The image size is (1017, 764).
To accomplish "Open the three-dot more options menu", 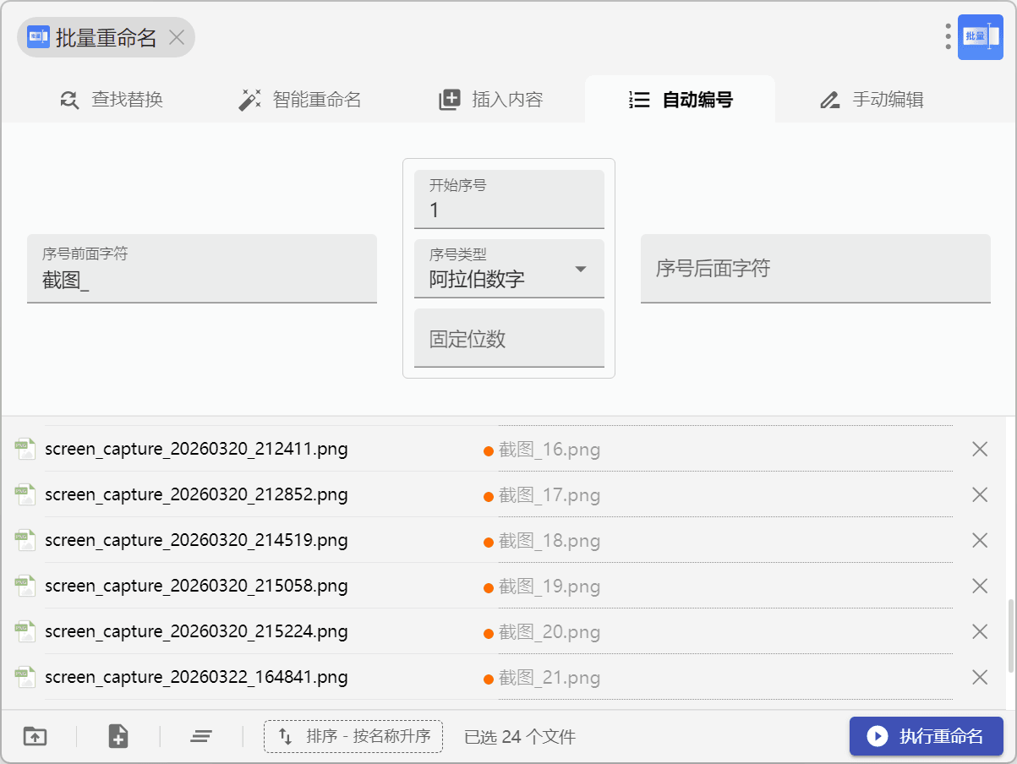I will pyautogui.click(x=948, y=36).
